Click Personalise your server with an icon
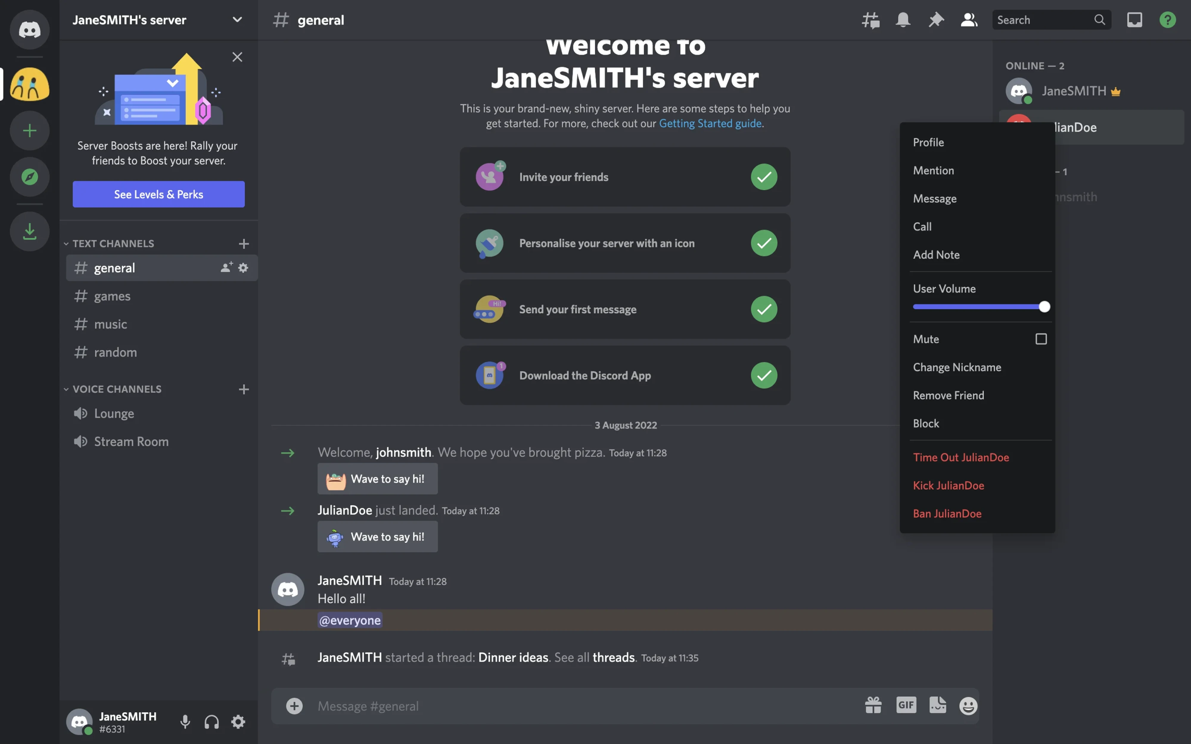1191x744 pixels. coord(625,243)
